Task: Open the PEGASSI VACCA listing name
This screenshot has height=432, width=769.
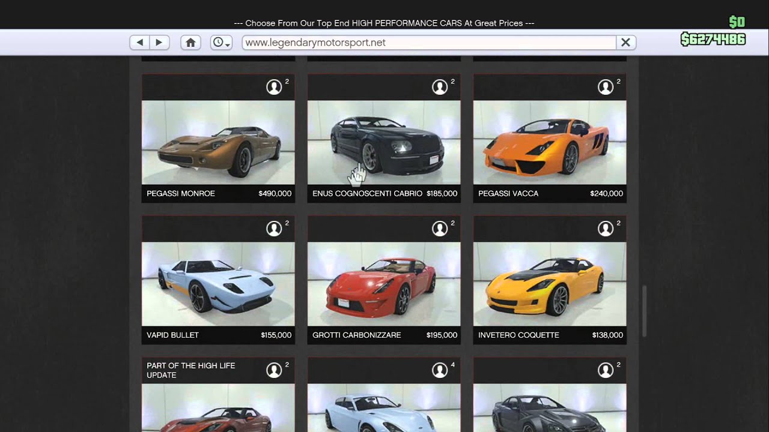Action: pos(508,194)
